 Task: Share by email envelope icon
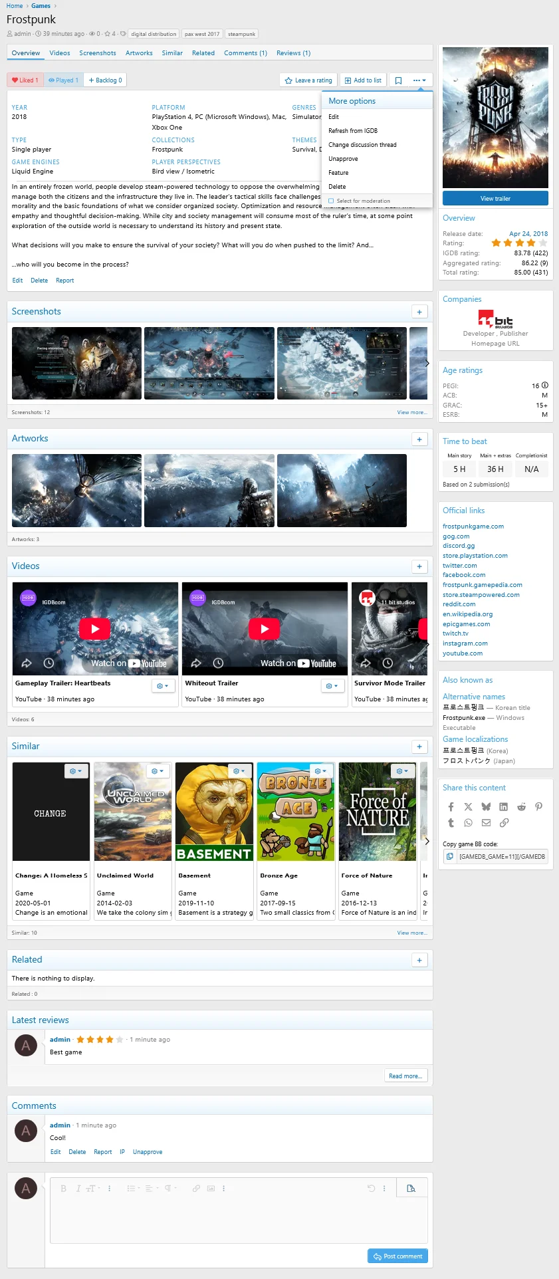tap(486, 822)
